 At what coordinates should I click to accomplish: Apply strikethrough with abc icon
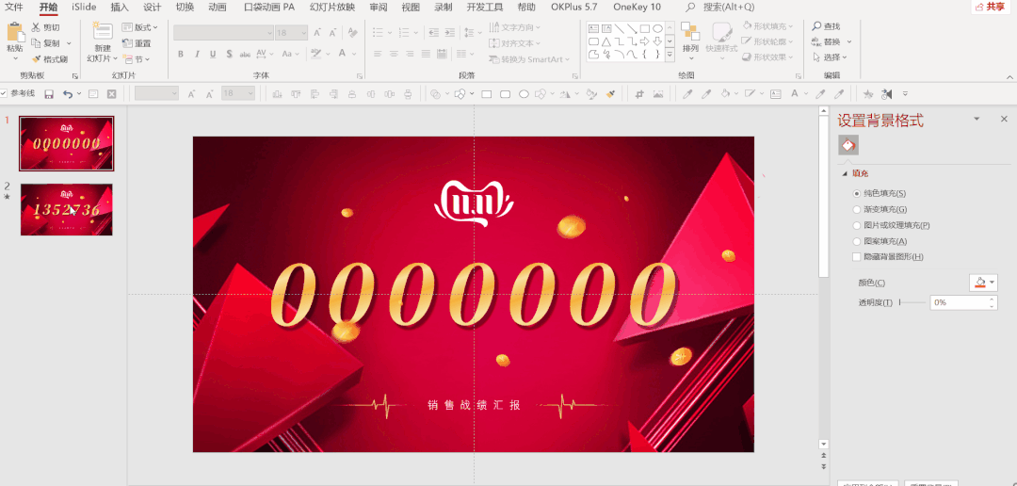click(245, 54)
